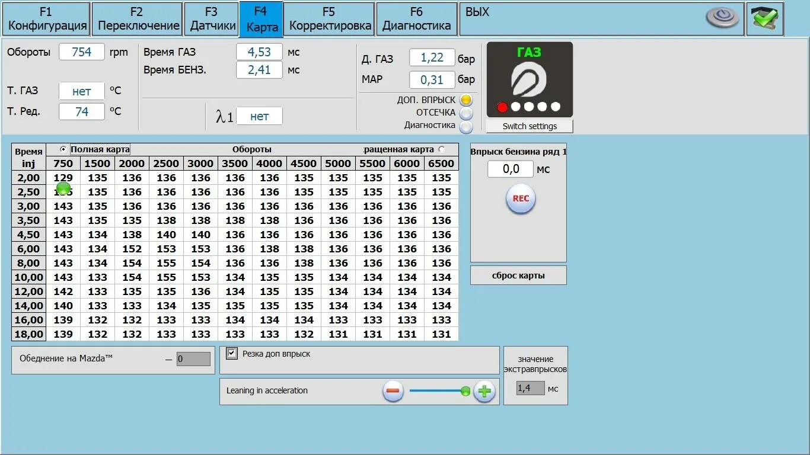Screen dimensions: 810x455
Task: Click cell 155 in the 8,00 row
Action: 167,263
